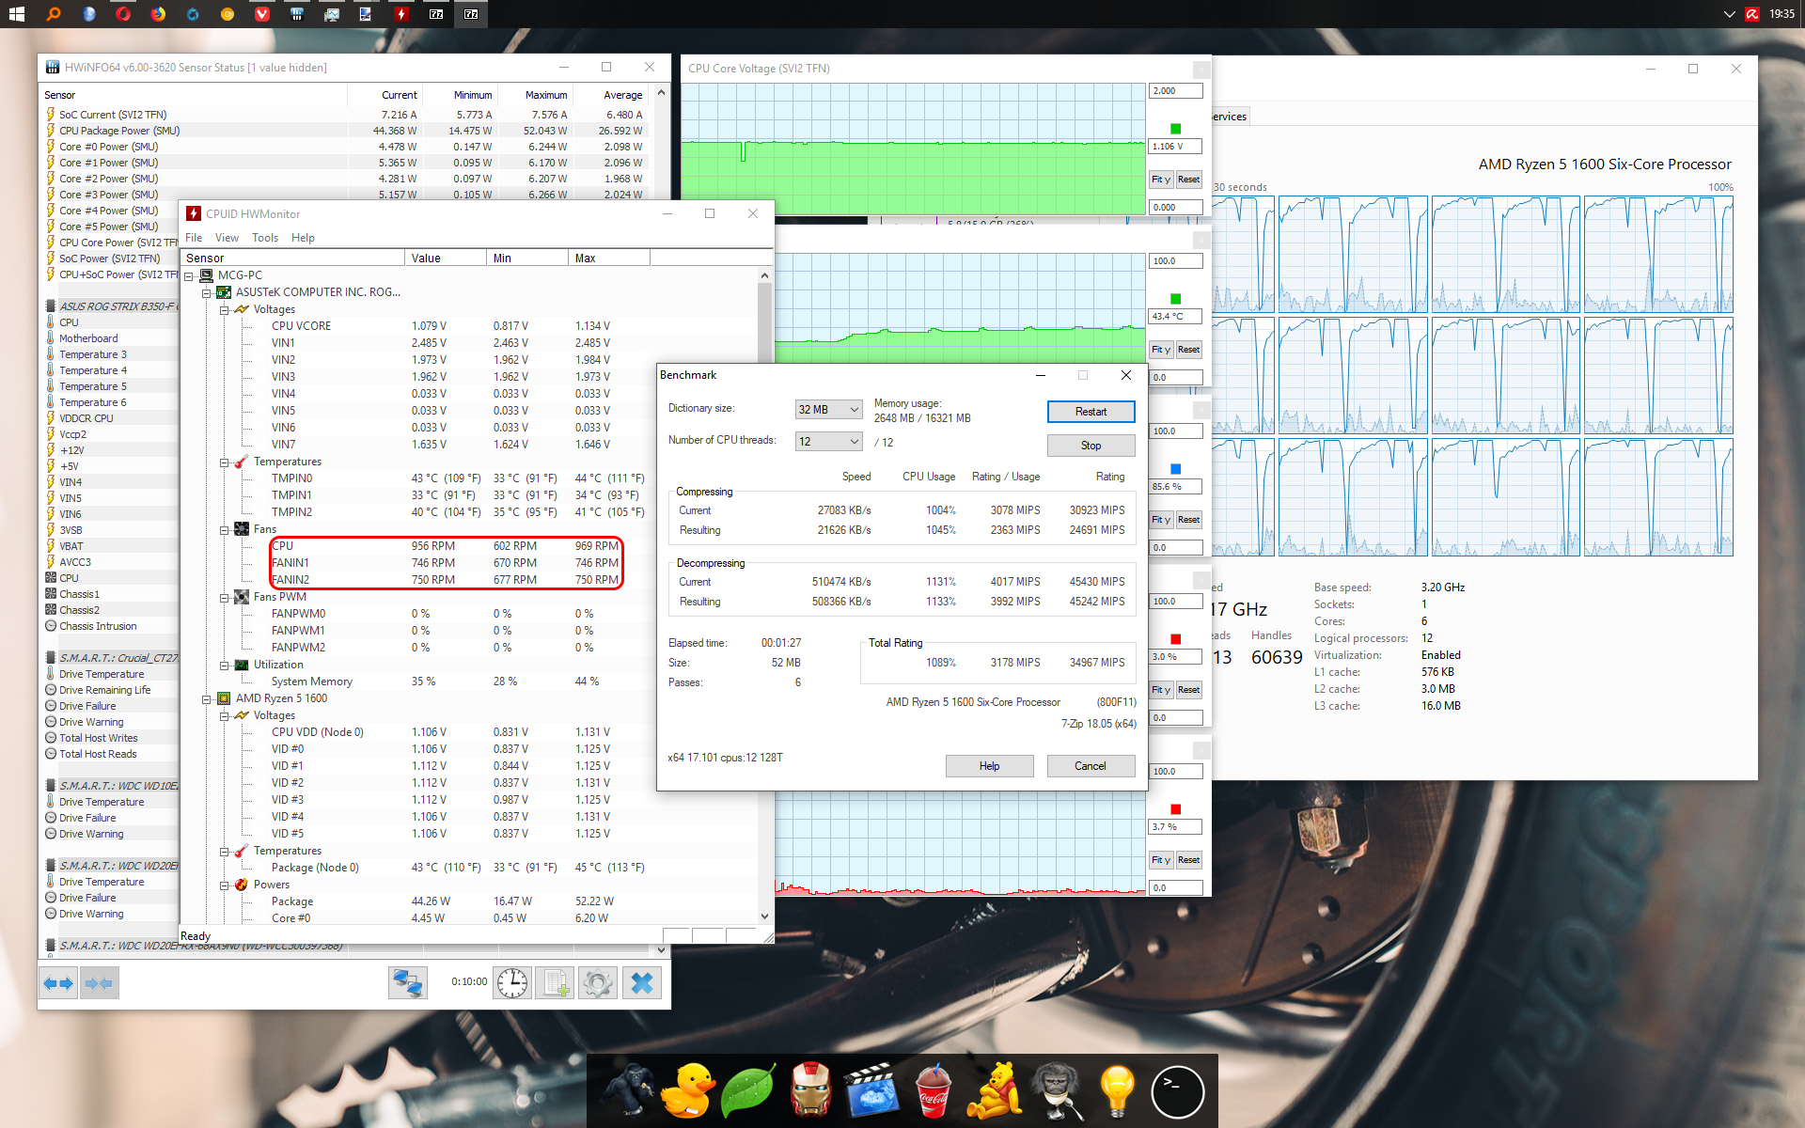The image size is (1805, 1128).
Task: Click Reset in CPU Core Voltage graph
Action: point(1188,180)
